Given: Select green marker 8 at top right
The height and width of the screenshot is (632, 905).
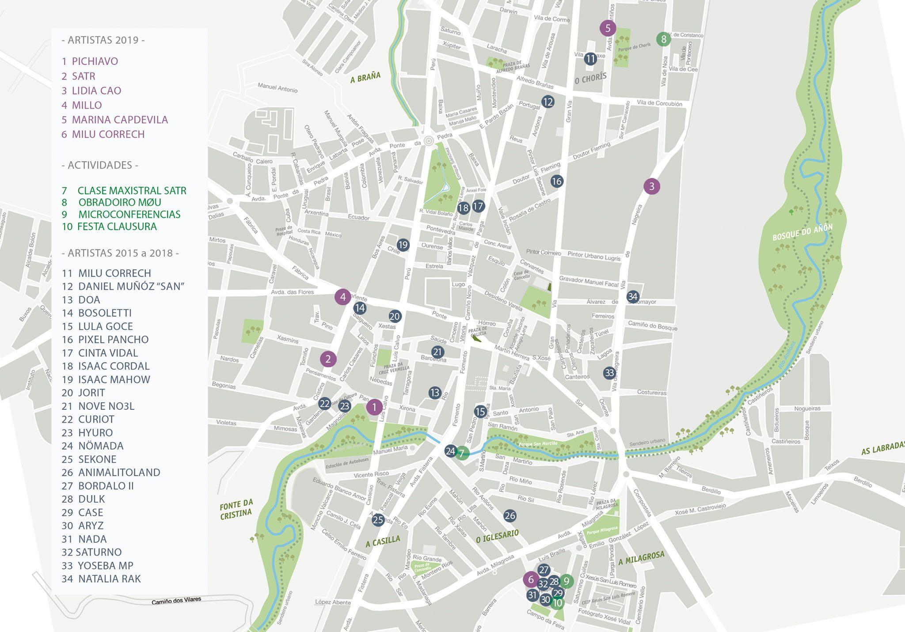Looking at the screenshot, I should click(x=663, y=39).
